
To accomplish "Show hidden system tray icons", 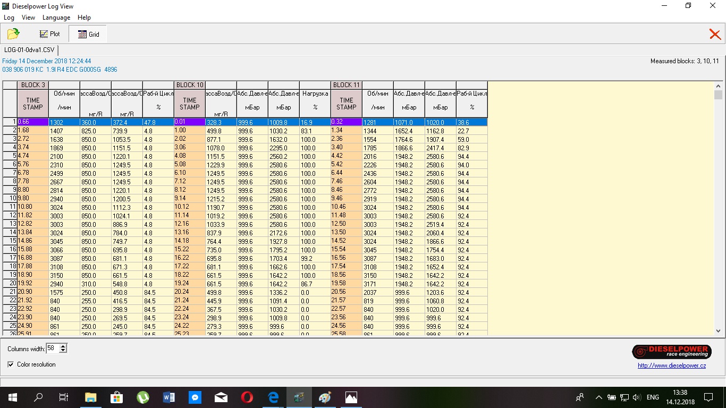I will 598,397.
